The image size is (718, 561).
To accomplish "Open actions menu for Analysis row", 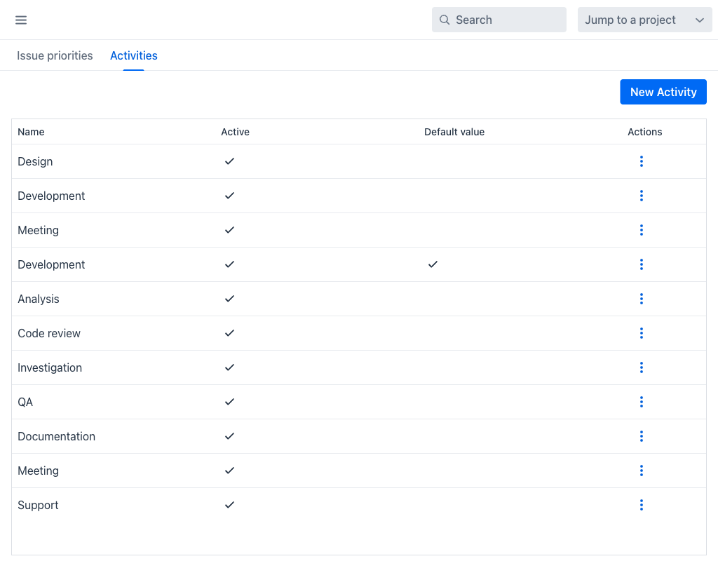I will coord(641,299).
